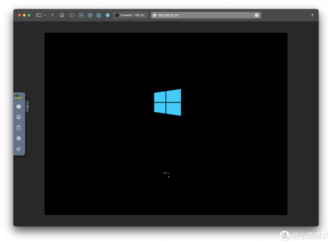Show the noVNC extra keys panel

[19, 117]
